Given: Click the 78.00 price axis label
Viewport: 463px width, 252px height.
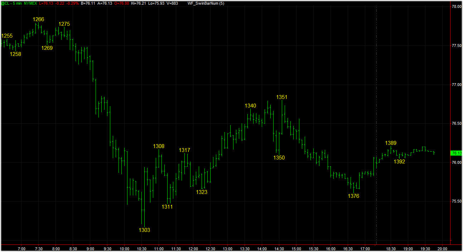Looking at the screenshot, I should point(456,7).
